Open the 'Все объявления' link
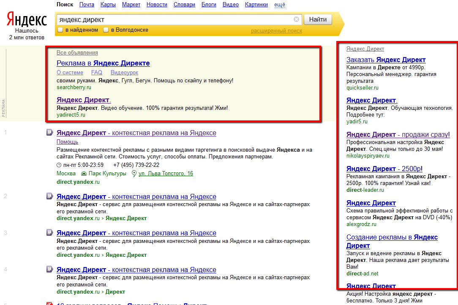 point(77,52)
